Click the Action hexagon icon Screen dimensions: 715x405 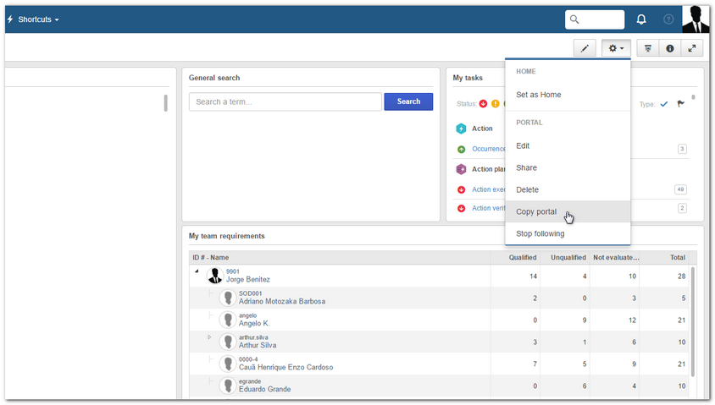tap(461, 129)
